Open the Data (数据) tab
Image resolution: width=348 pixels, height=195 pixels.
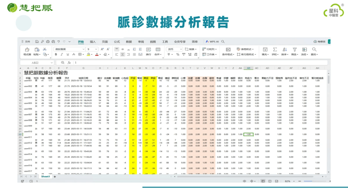[x=129, y=42]
